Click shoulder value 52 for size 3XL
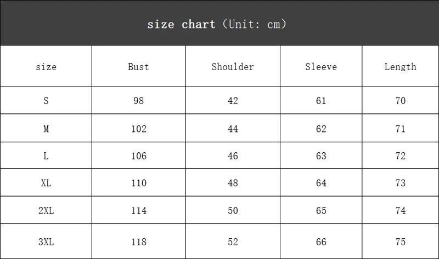This screenshot has width=439, height=259. [x=233, y=241]
